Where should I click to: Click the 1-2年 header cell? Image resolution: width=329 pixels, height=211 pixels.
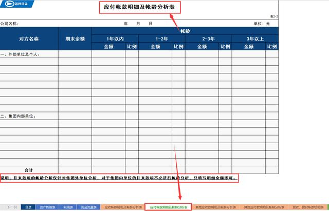162,39
